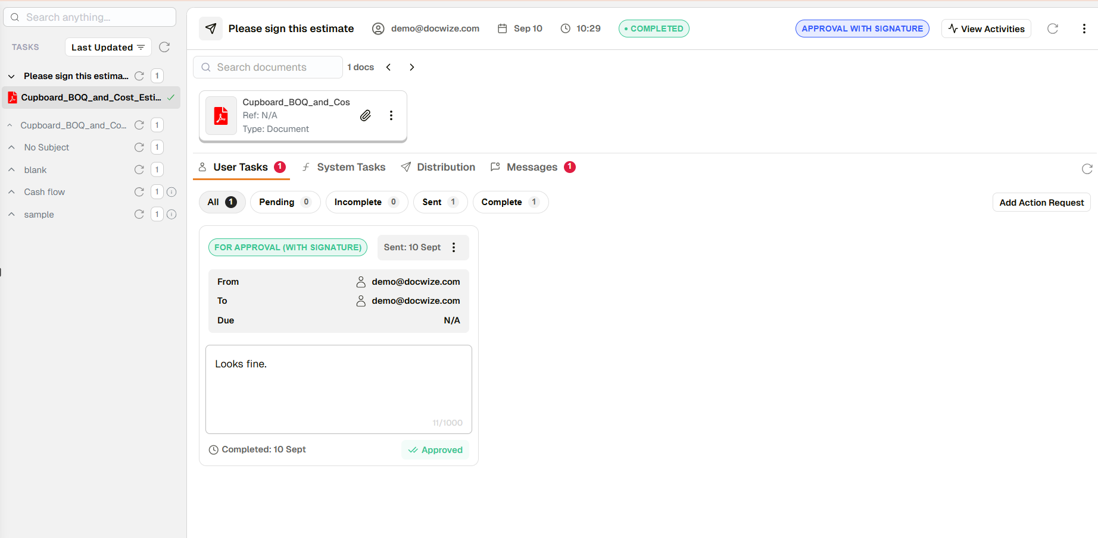Screen dimensions: 1098x538
Task: Click the send/paper-plane icon next to task title
Action: click(x=211, y=28)
